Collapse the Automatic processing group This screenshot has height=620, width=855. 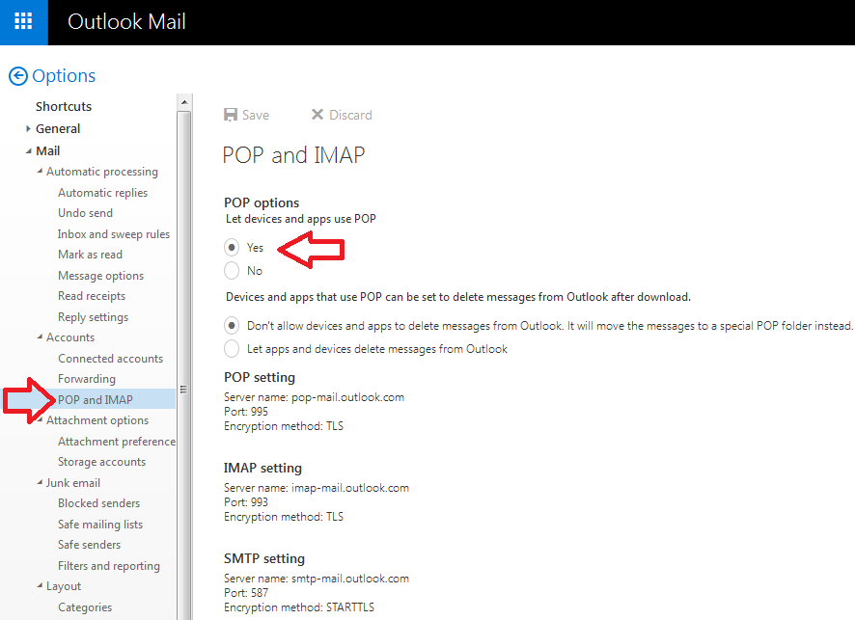click(40, 171)
